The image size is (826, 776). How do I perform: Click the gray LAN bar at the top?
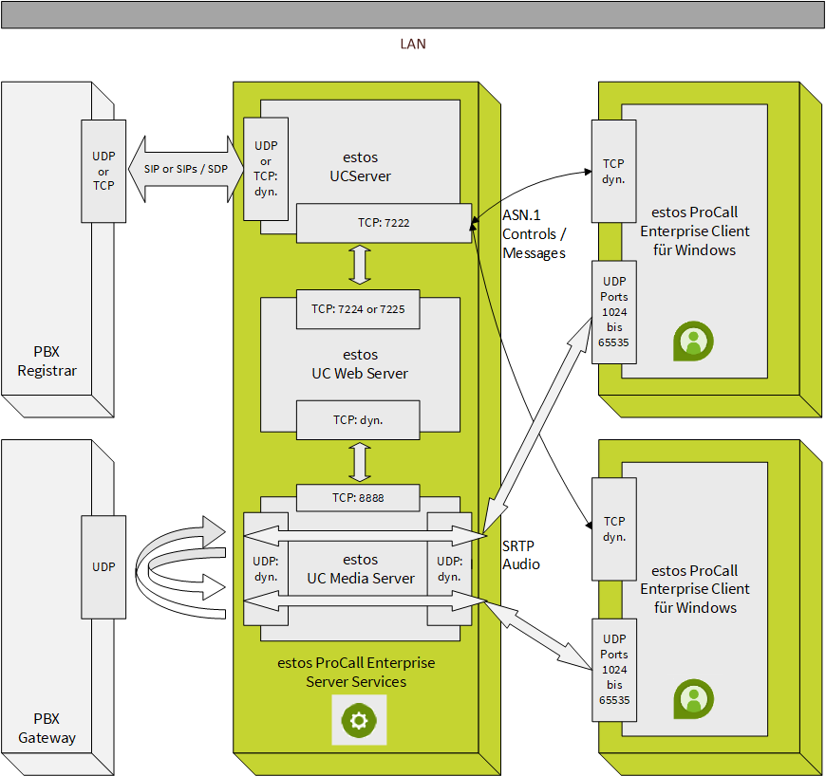click(x=412, y=14)
